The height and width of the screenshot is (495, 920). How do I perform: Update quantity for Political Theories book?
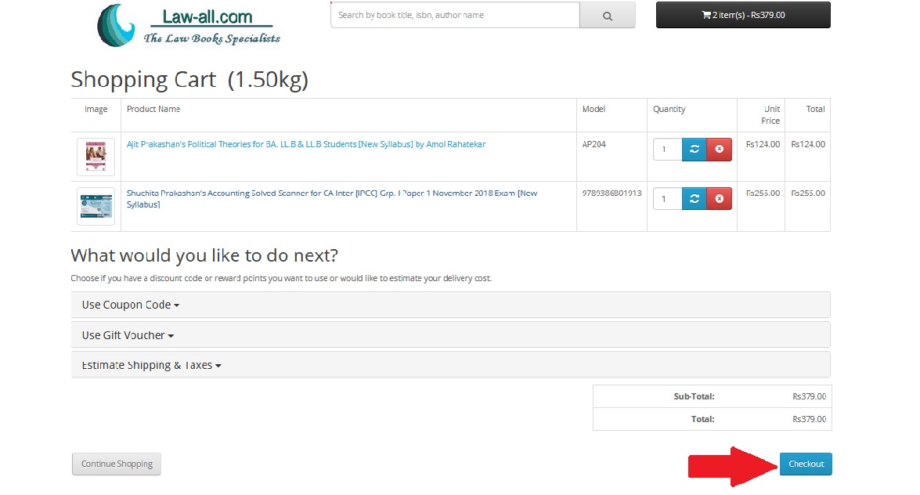click(694, 149)
